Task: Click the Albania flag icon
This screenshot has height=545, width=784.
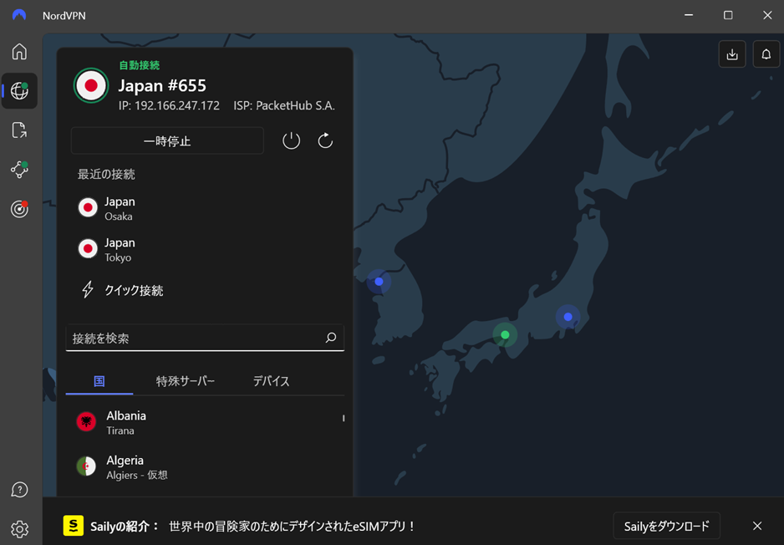Action: [86, 421]
